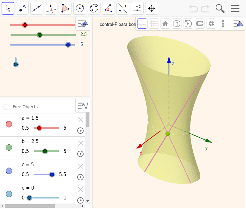Open the main hamburger menu
The width and height of the screenshot is (246, 209).
tap(235, 9)
